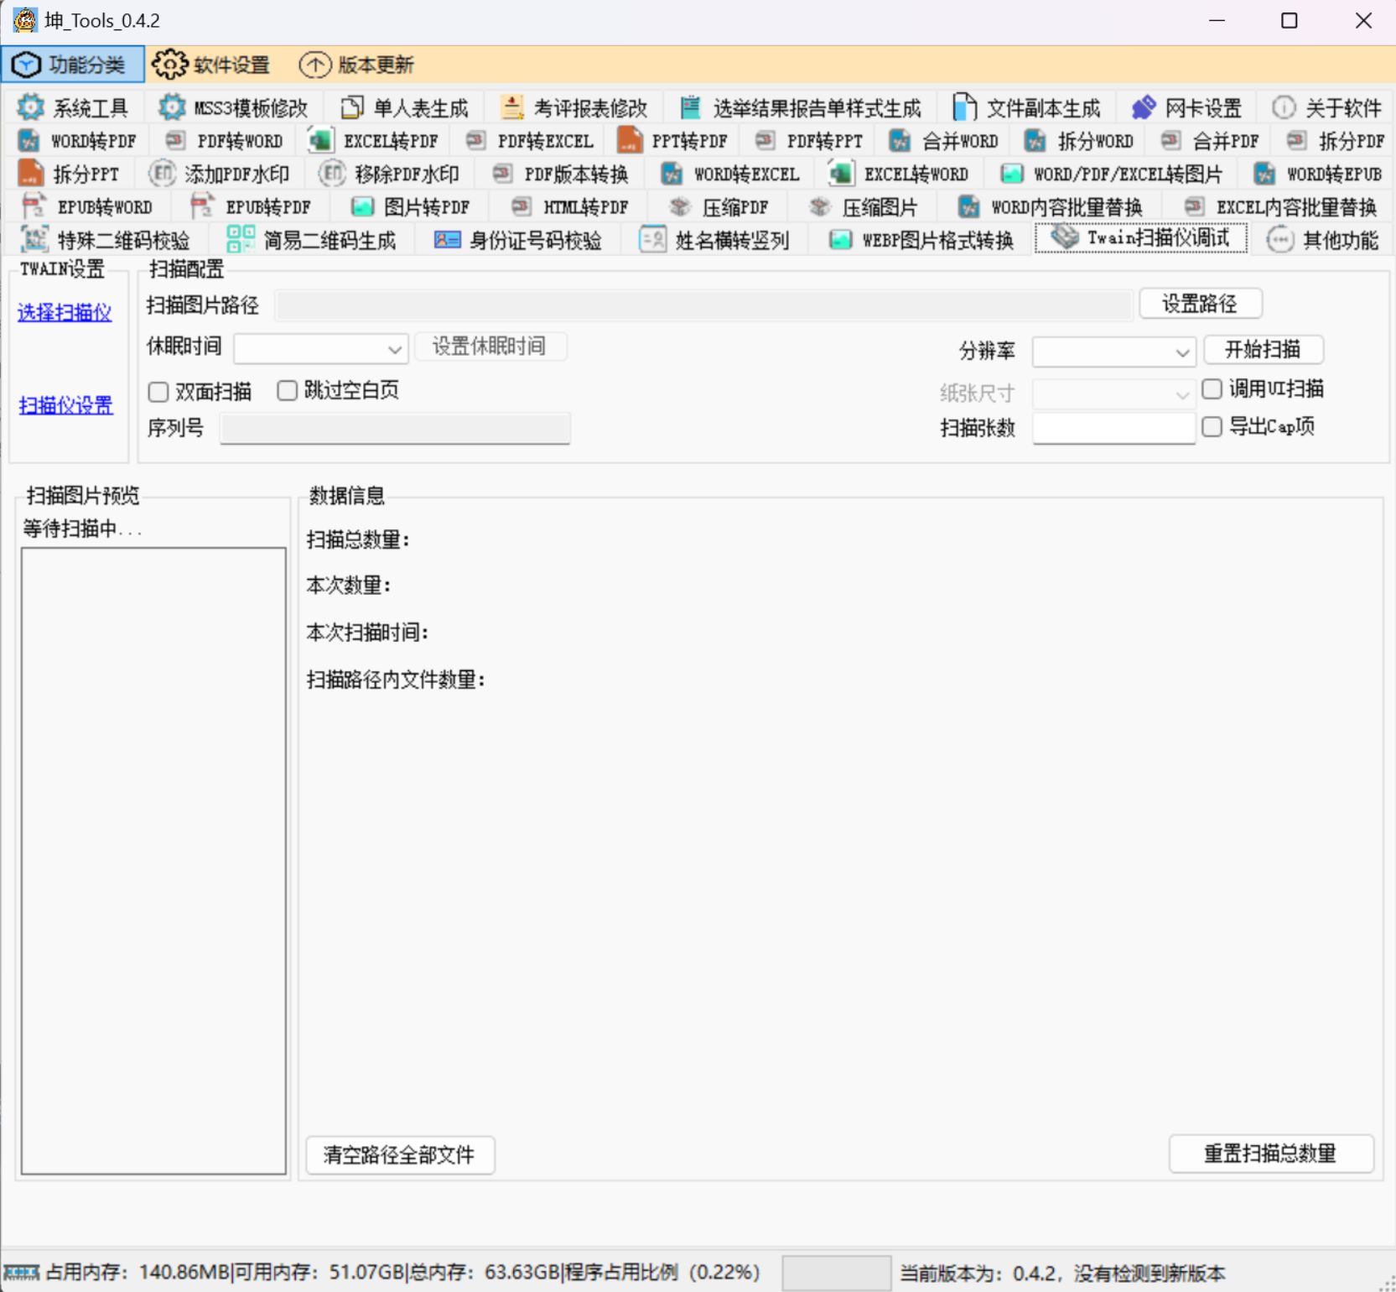Open WEBP图片格式转换 tool
The height and width of the screenshot is (1292, 1396).
pos(921,240)
